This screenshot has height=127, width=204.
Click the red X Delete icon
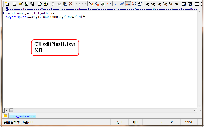point(70,4)
